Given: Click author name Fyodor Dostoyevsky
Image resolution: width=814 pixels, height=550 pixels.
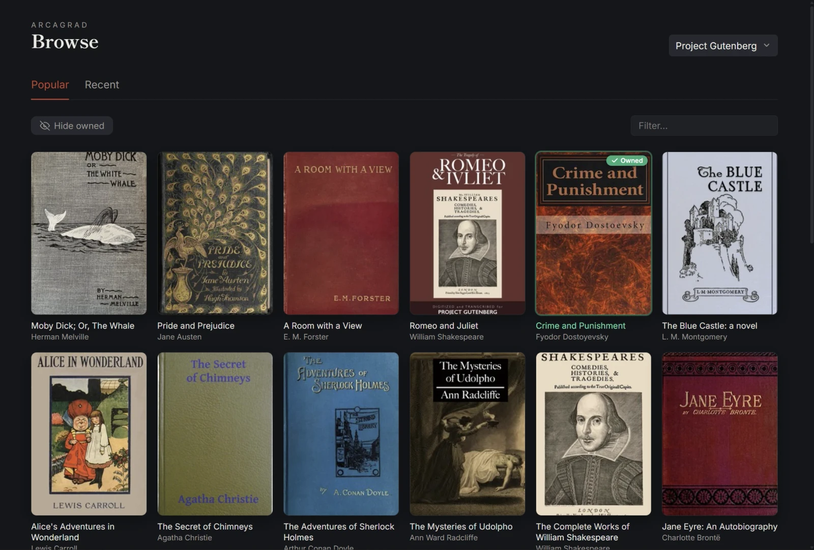Looking at the screenshot, I should pos(572,337).
